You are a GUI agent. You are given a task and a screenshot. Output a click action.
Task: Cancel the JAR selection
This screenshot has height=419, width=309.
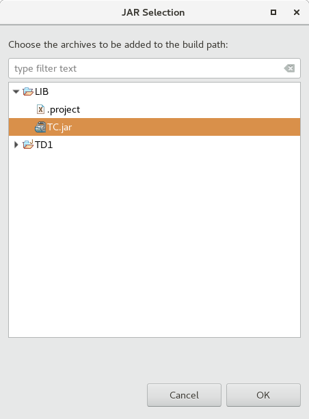[x=184, y=395]
